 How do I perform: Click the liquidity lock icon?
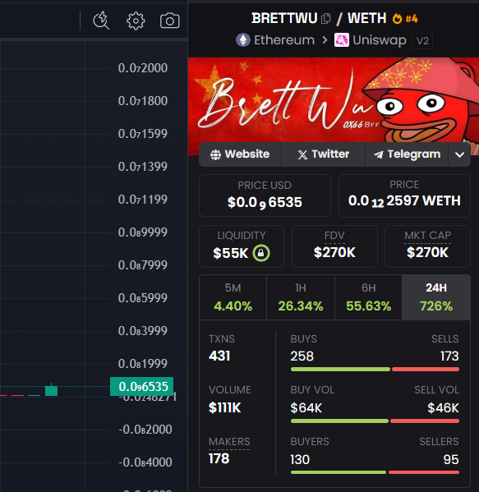click(x=261, y=253)
